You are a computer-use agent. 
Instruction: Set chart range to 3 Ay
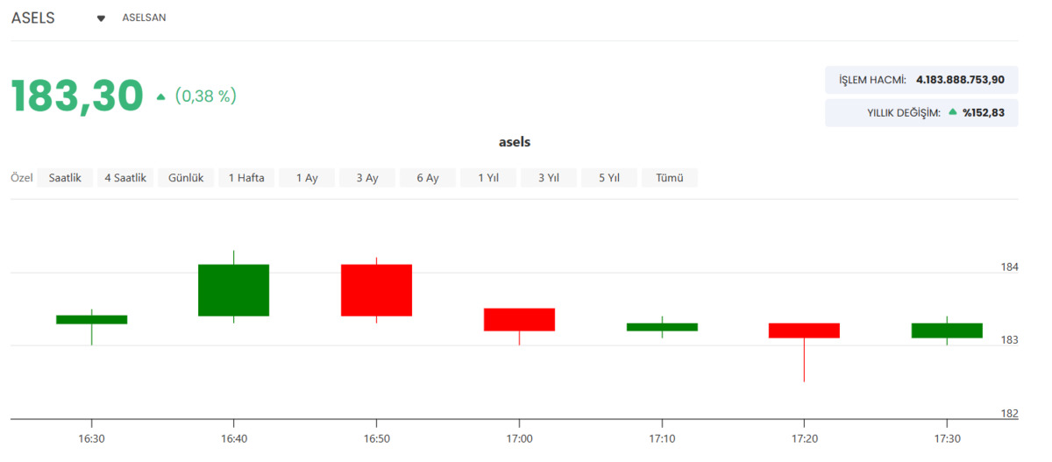pos(367,178)
